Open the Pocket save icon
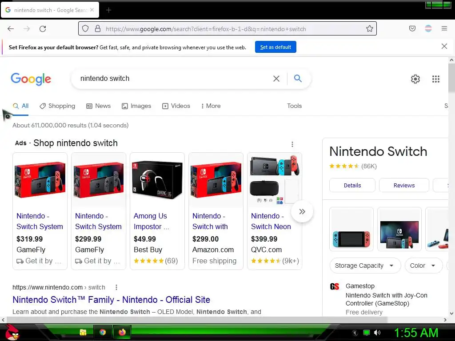 point(412,28)
